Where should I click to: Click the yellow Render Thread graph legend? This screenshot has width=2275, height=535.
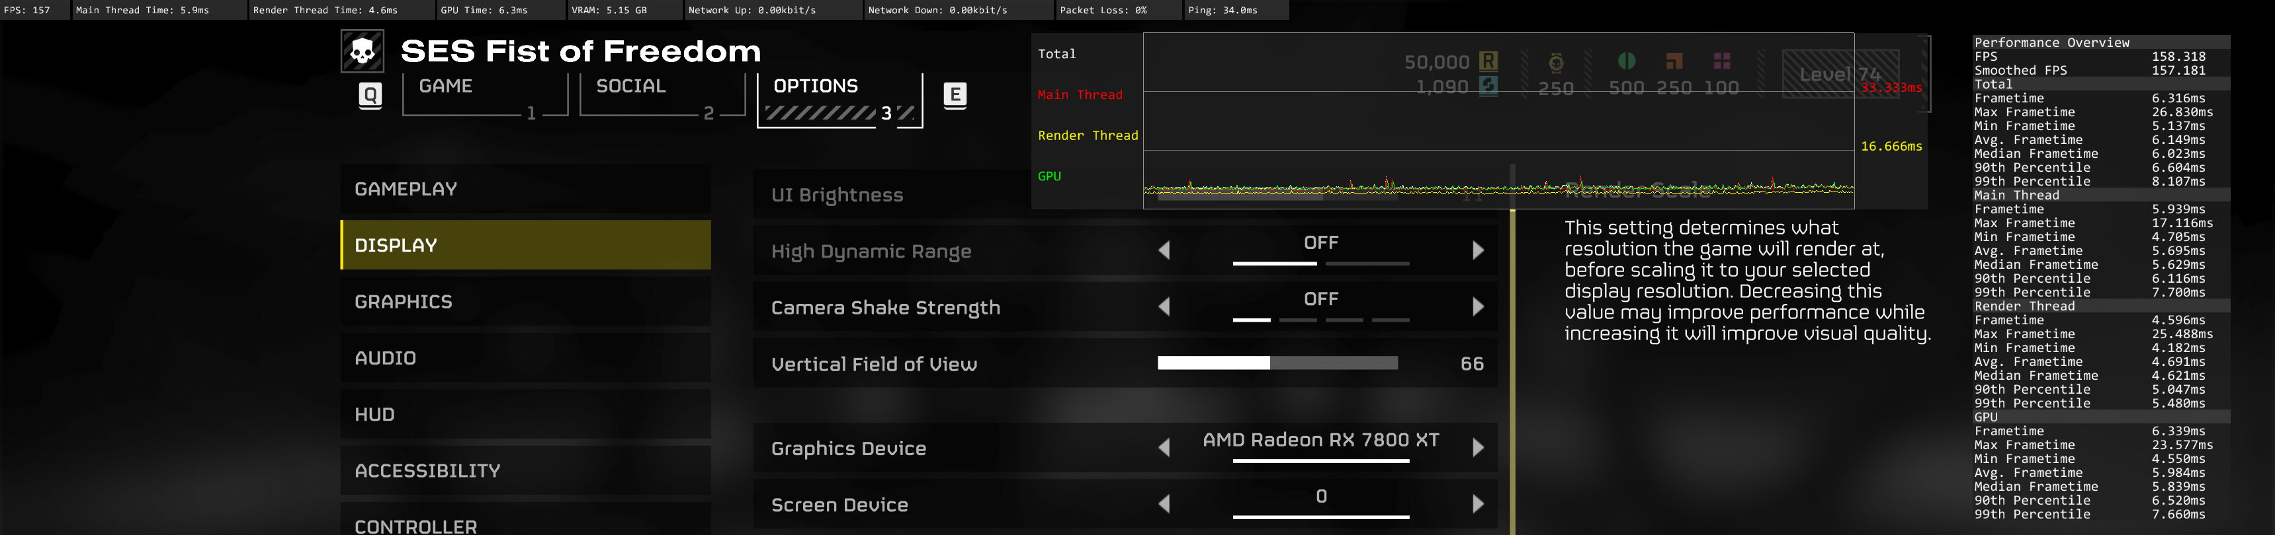(1088, 135)
